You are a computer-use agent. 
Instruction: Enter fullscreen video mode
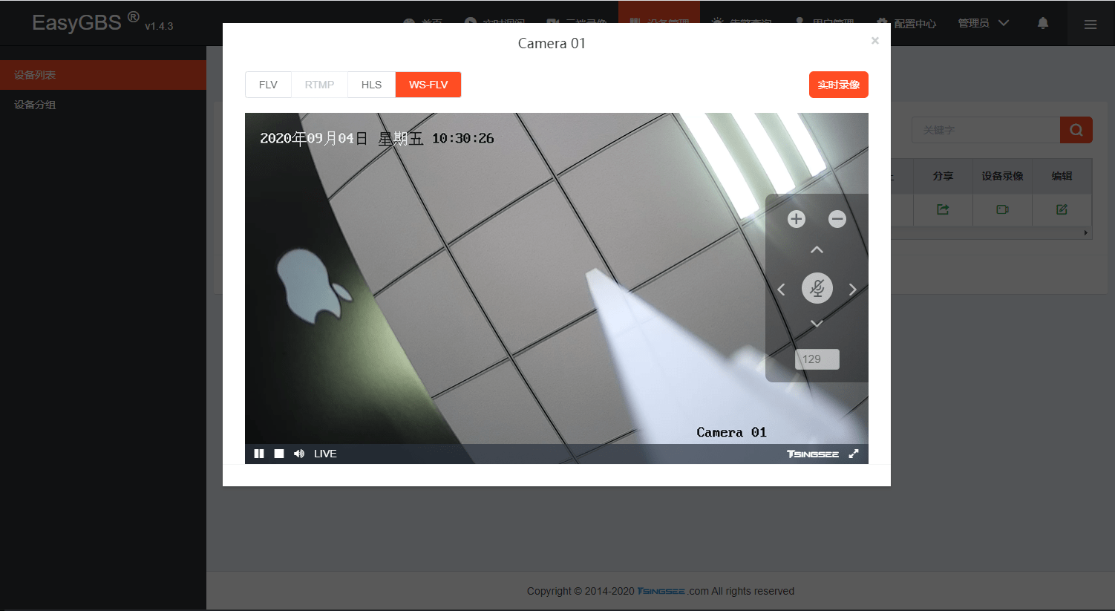(854, 454)
